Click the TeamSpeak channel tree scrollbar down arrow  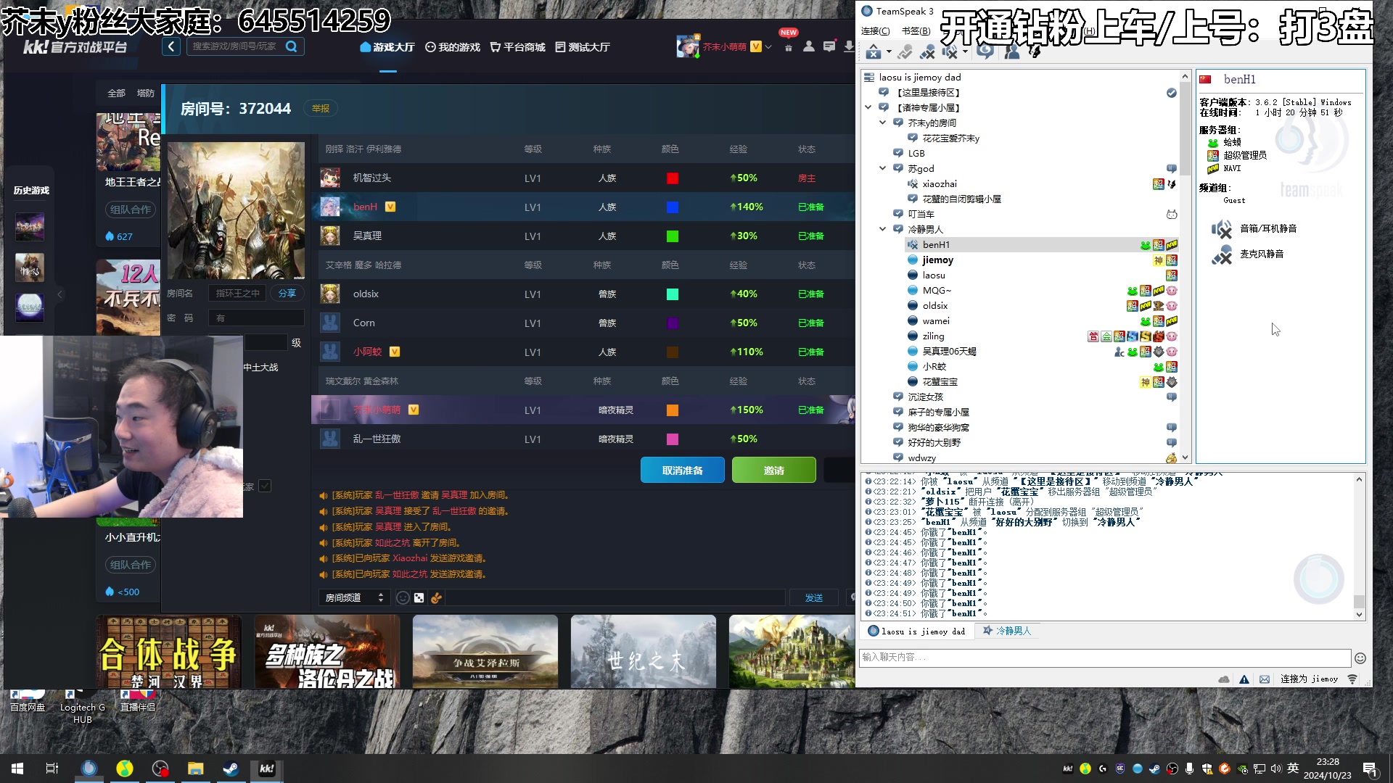(1186, 457)
